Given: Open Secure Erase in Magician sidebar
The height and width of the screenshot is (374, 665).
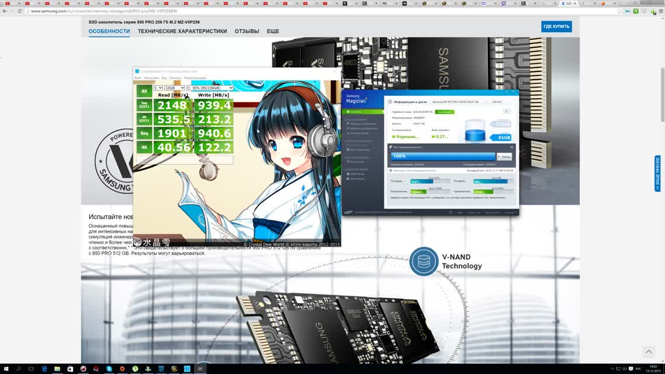Looking at the screenshot, I should click(356, 161).
